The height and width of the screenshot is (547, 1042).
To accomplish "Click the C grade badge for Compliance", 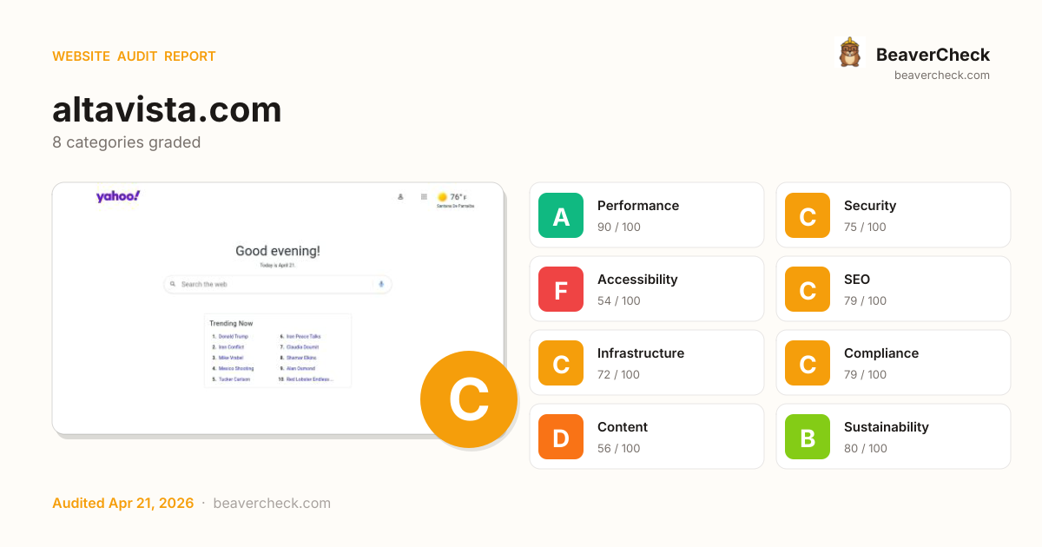I will pyautogui.click(x=808, y=363).
